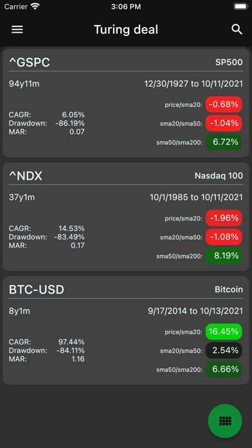
Task: Tap the SP500 date range text
Action: point(194,84)
